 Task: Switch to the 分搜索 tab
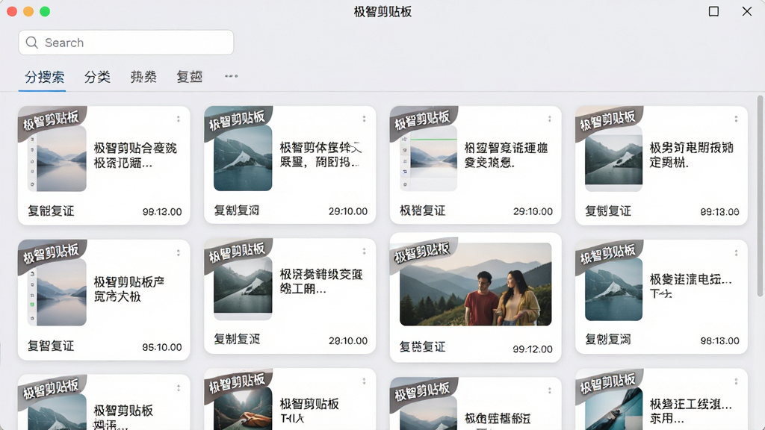(44, 77)
